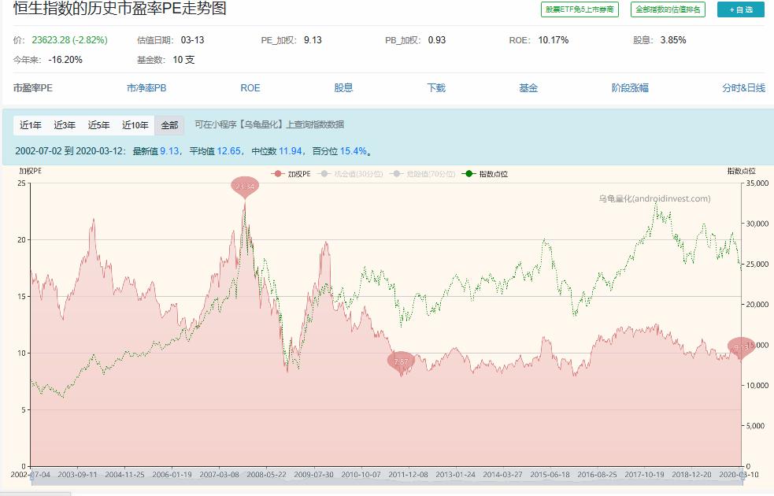
Task: Open the ROE tab
Action: tap(250, 88)
